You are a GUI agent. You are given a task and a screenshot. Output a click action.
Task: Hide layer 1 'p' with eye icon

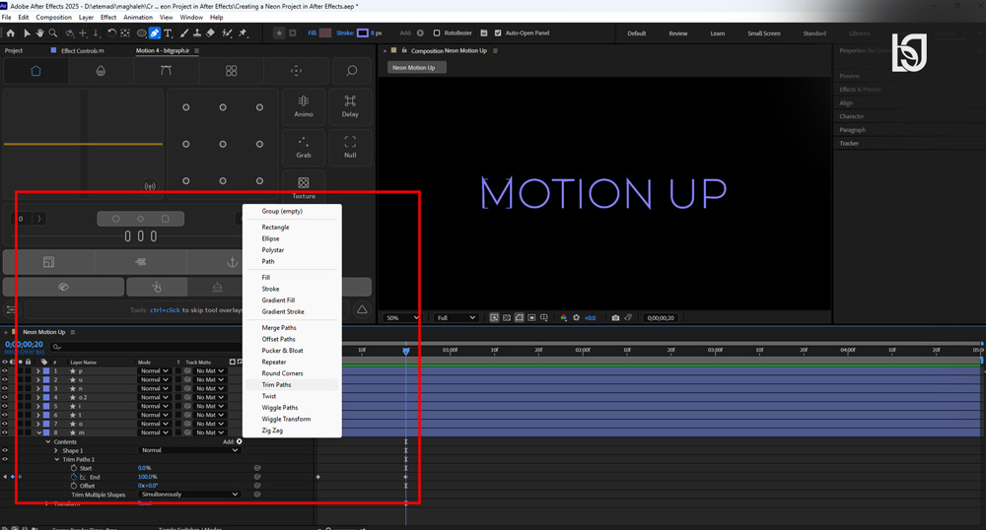pyautogui.click(x=4, y=371)
